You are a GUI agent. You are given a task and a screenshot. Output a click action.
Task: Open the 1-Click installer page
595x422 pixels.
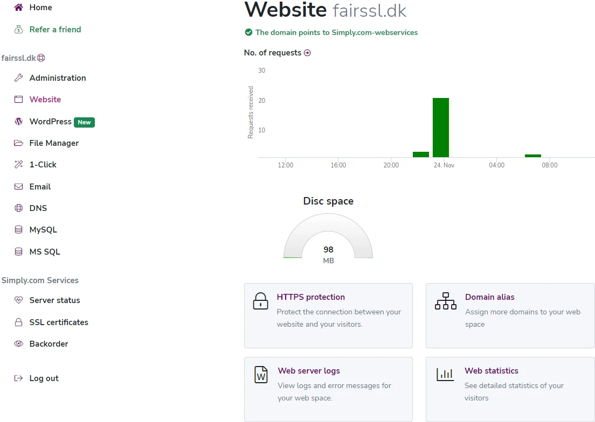tap(43, 164)
